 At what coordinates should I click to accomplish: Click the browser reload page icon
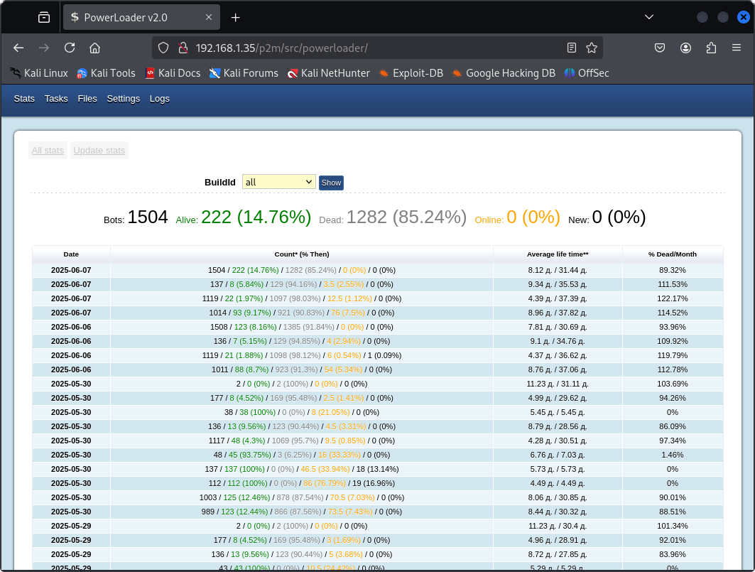pos(70,48)
